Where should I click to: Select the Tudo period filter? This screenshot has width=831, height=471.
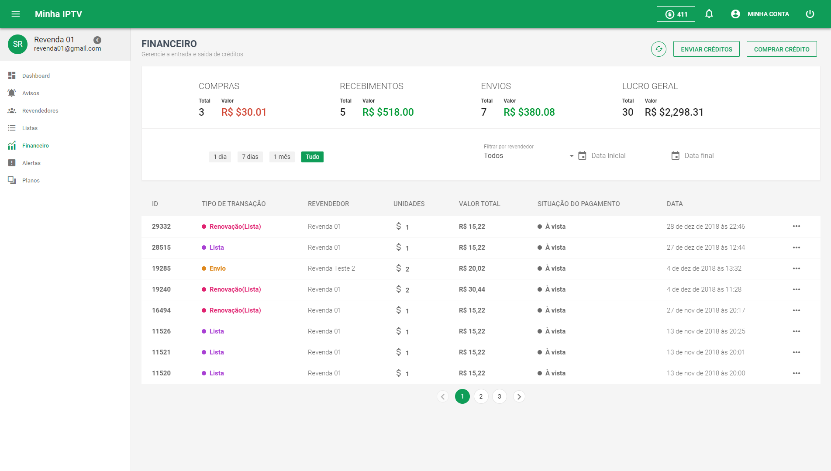pyautogui.click(x=312, y=157)
